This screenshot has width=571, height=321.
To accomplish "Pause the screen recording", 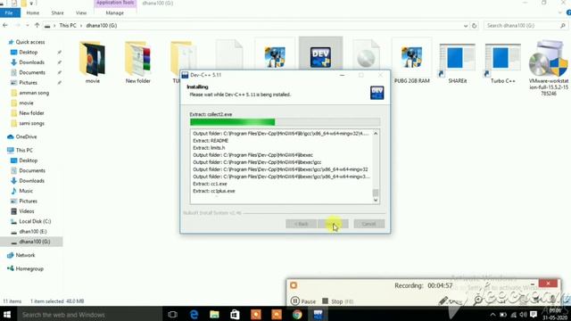I will [x=303, y=301].
